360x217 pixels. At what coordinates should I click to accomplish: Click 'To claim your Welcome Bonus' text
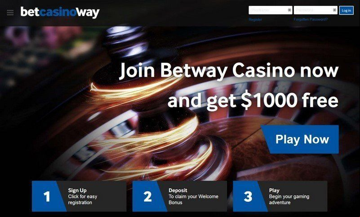(x=194, y=199)
